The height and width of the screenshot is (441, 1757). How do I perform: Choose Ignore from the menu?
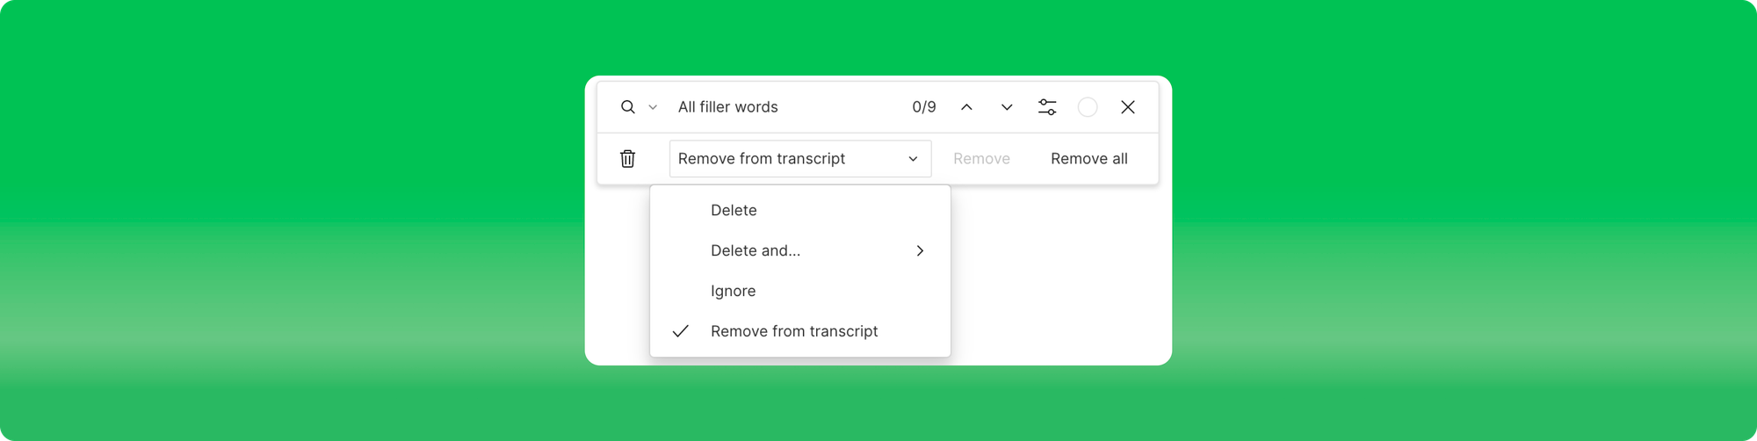pos(800,291)
